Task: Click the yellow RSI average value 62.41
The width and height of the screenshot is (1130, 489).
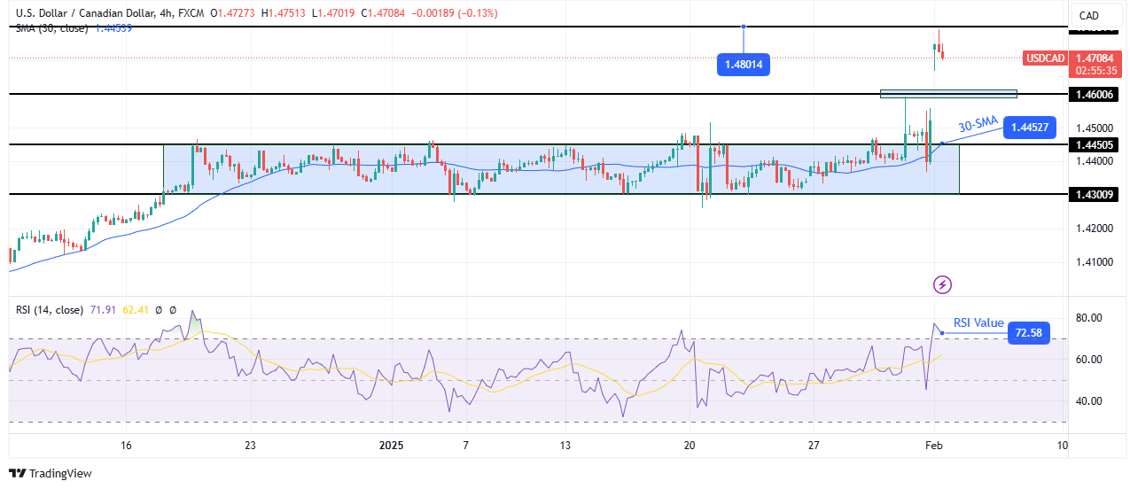Action: click(x=134, y=310)
